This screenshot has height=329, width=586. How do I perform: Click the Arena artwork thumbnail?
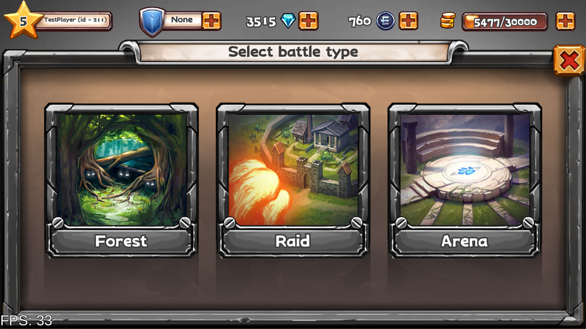click(x=465, y=170)
